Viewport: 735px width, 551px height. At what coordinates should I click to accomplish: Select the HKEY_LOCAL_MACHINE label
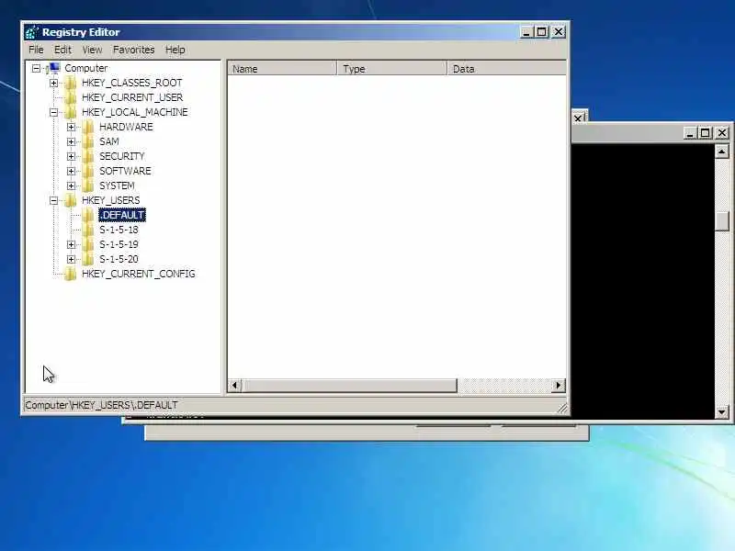pyautogui.click(x=134, y=112)
